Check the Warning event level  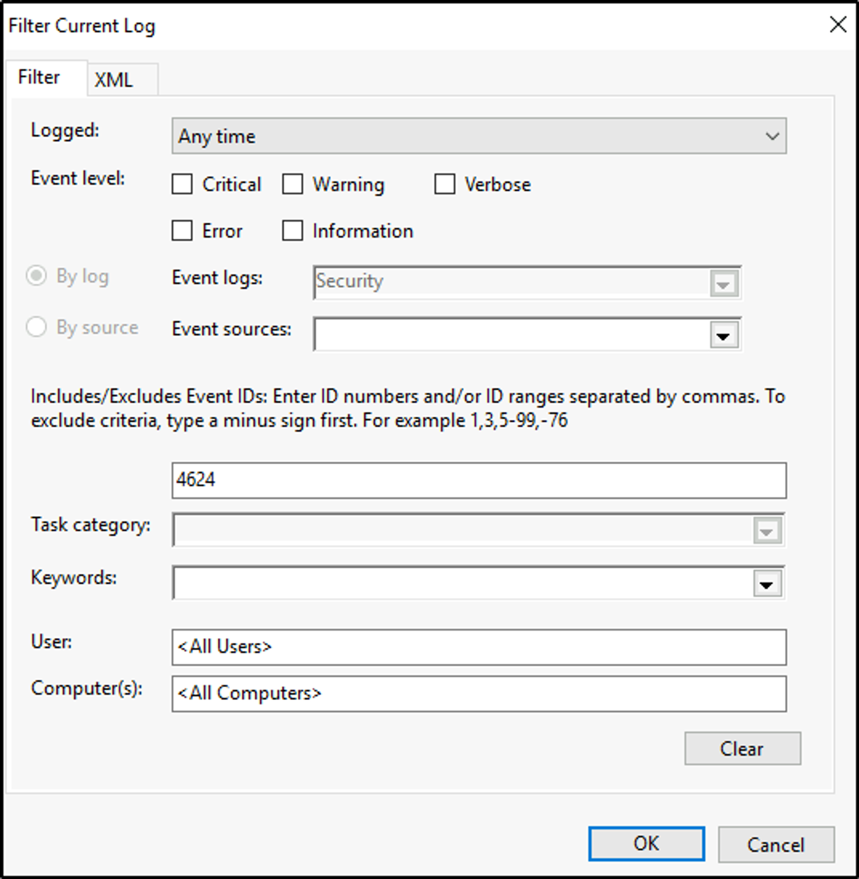[293, 184]
